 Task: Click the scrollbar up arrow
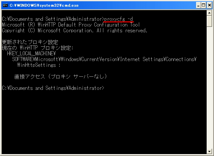[209, 12]
